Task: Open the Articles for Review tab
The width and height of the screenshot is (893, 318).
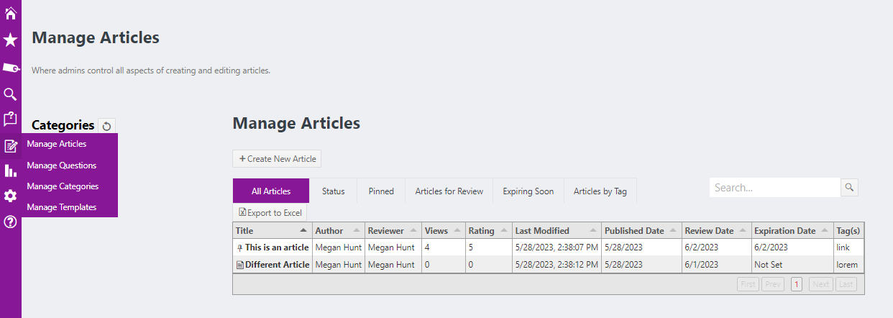Action: click(449, 191)
